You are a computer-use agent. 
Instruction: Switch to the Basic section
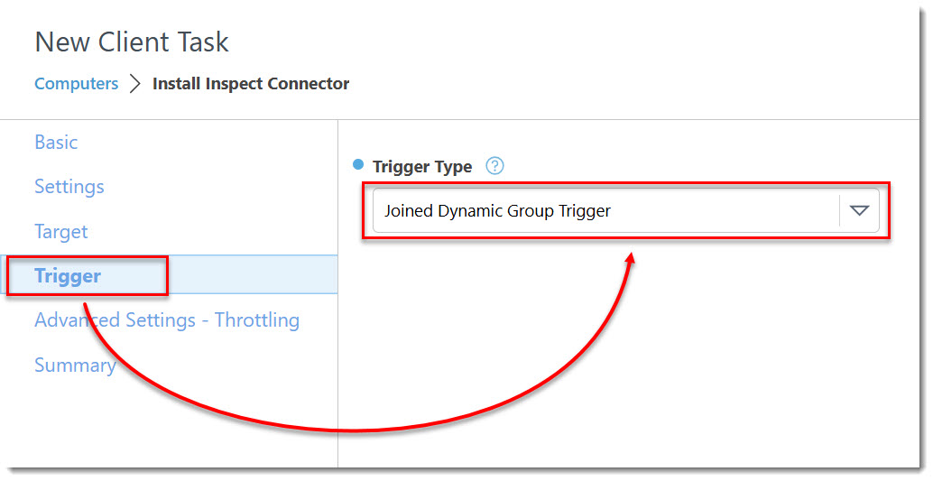click(56, 143)
